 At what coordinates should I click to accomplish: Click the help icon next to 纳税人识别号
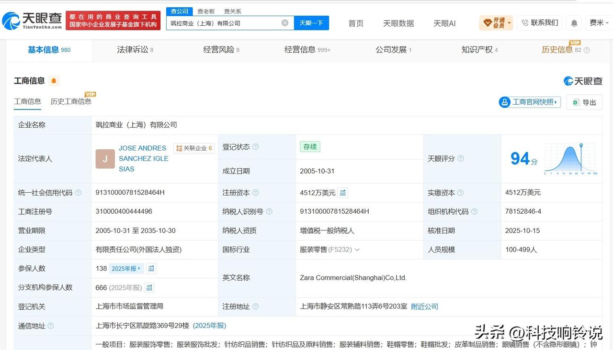tap(269, 212)
